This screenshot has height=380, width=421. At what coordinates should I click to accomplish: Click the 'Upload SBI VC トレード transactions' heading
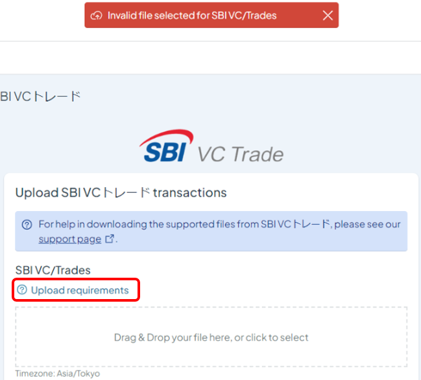tap(121, 193)
